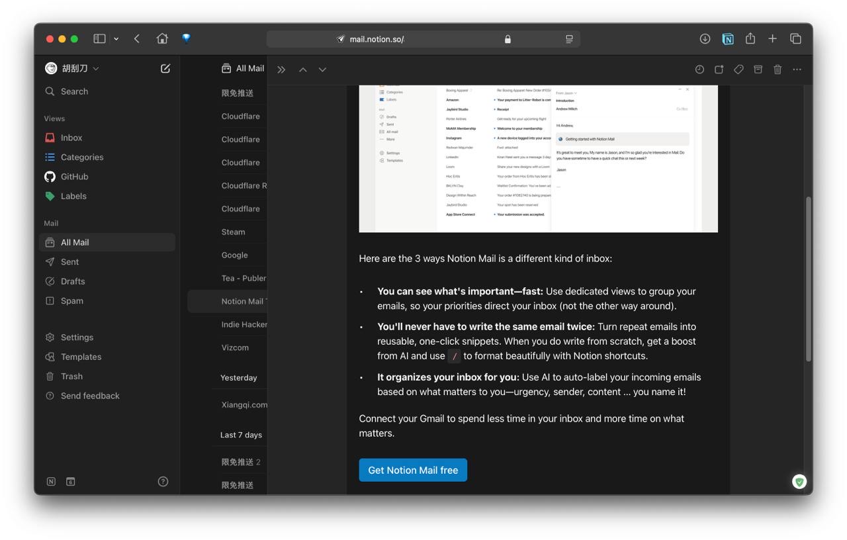Click the mail.notion.so address bar
Viewport: 847px width, 540px height.
(x=423, y=39)
